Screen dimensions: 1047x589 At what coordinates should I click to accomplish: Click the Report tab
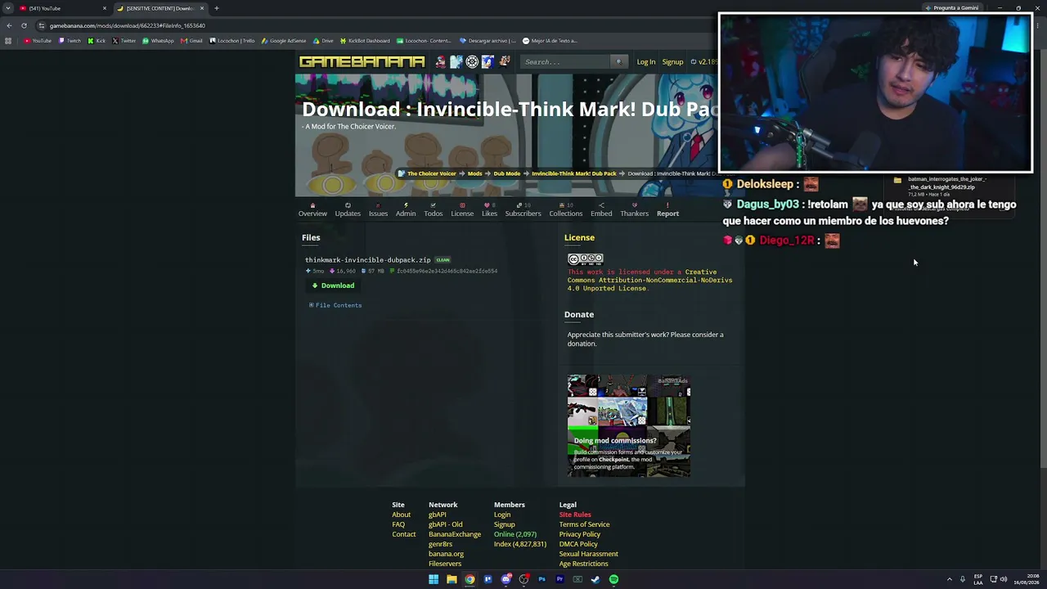pos(667,210)
